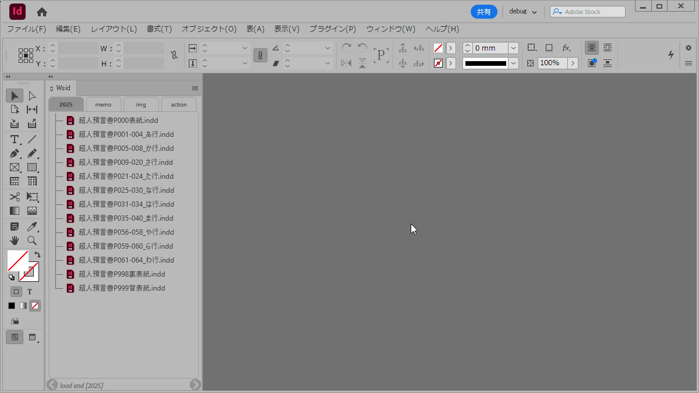Select the Type tool

click(15, 139)
